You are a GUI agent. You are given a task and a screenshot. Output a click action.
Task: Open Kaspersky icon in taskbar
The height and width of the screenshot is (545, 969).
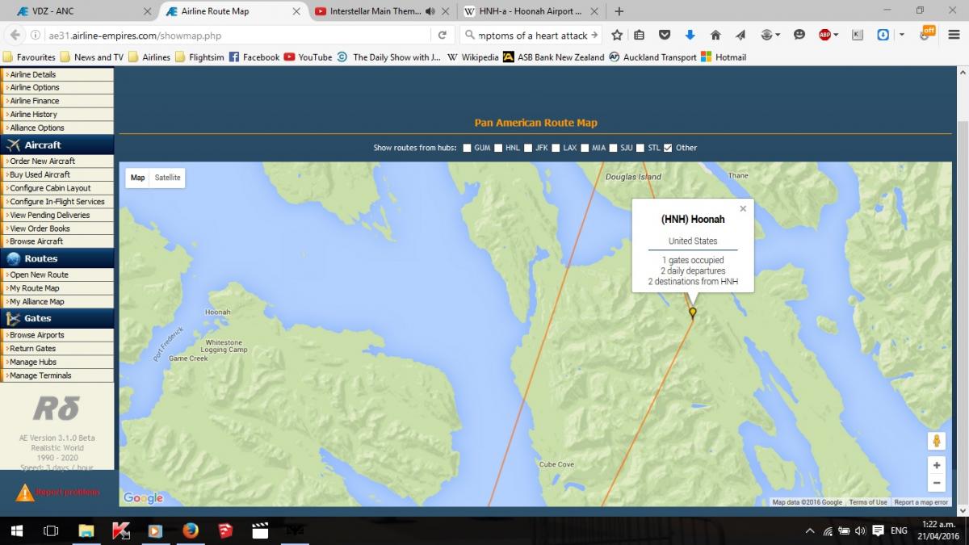coord(121,530)
